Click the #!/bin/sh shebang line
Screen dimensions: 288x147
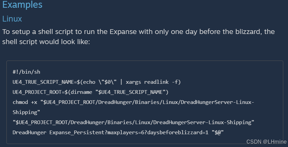(26, 72)
